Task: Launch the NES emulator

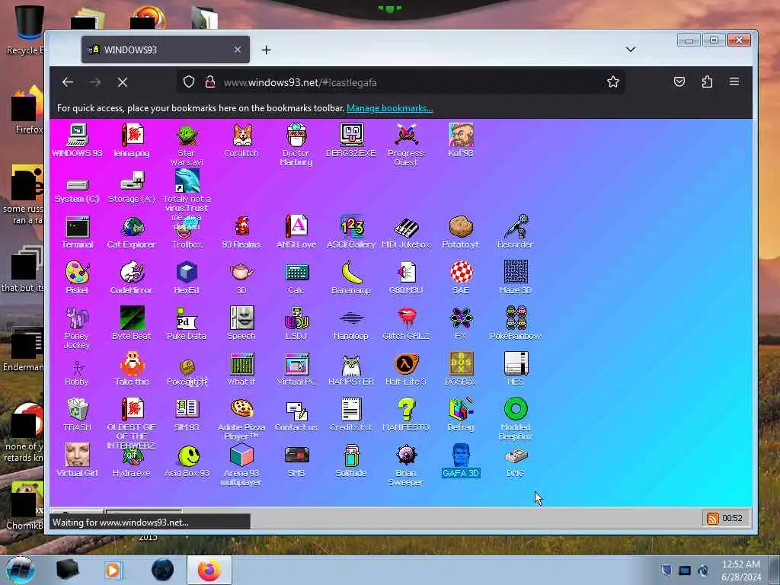Action: [516, 369]
